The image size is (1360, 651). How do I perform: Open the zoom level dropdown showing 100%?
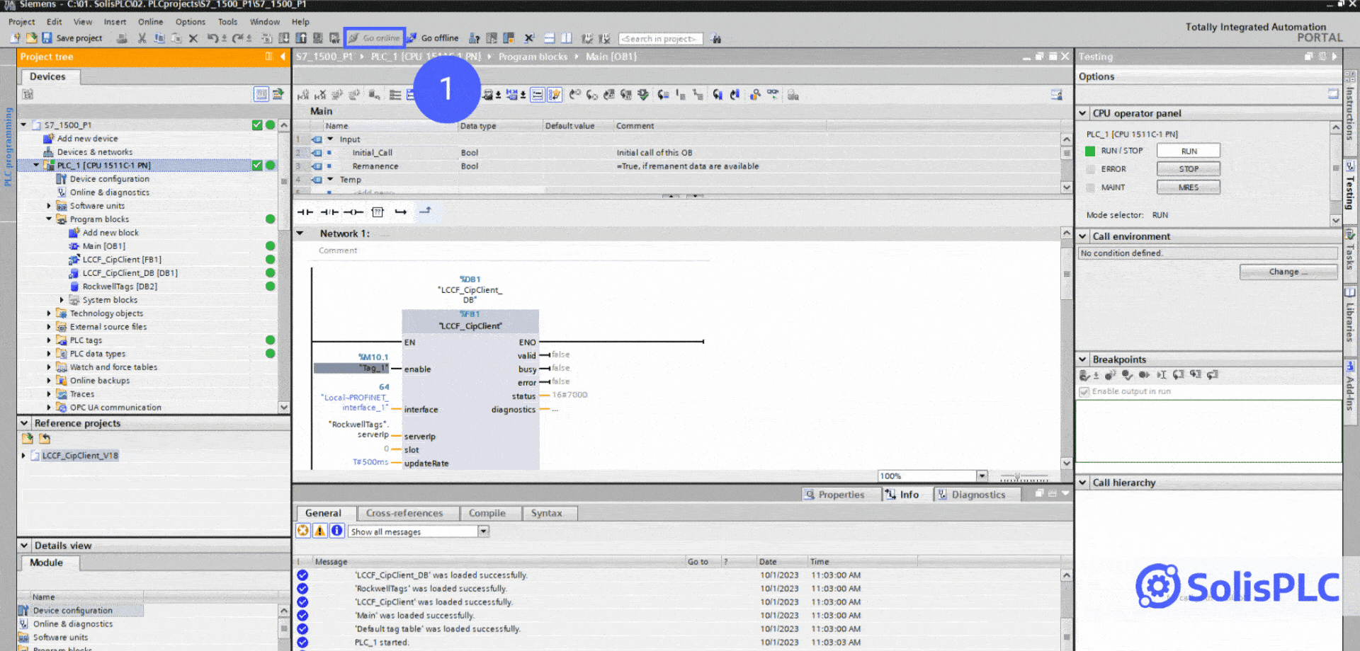pos(982,476)
